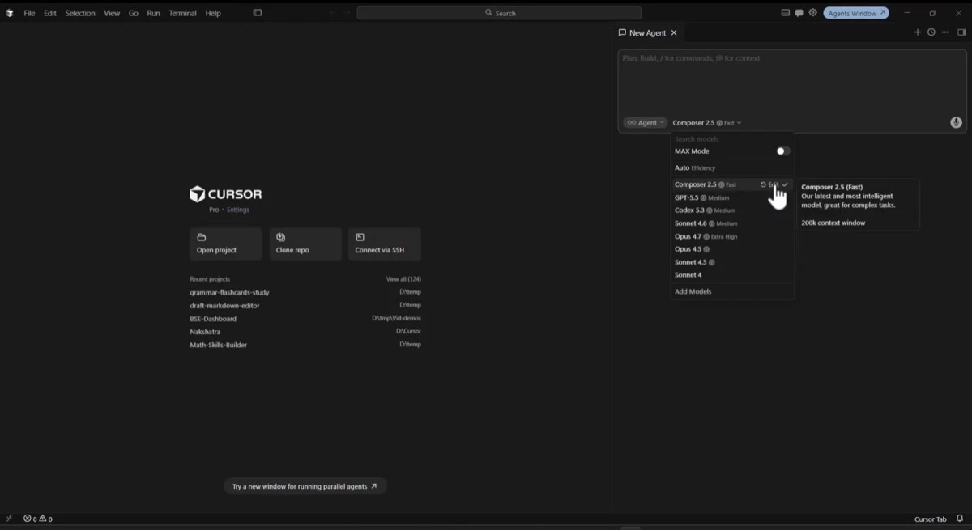Open the Agent mode dropdown
Viewport: 972px width, 530px height.
tap(646, 123)
